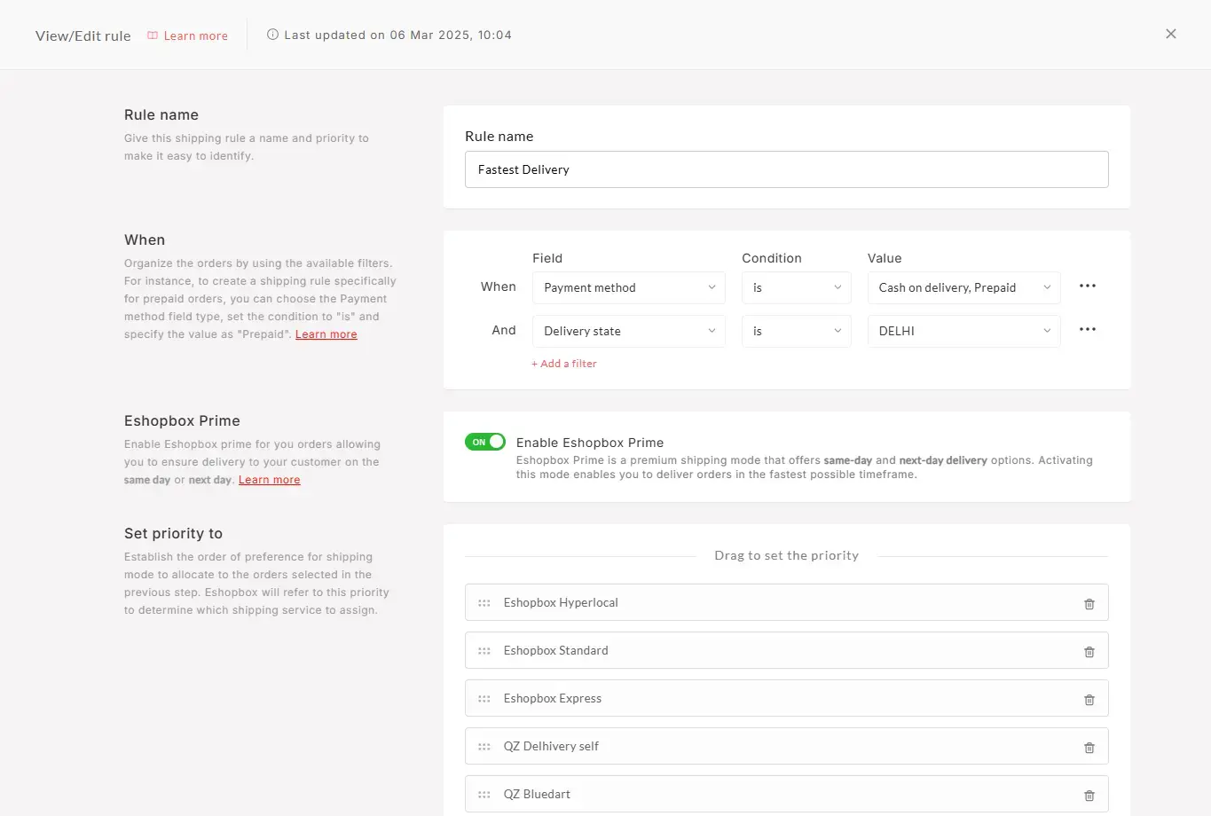
Task: Select the Eshopbox Standard priority row
Action: 787,650
